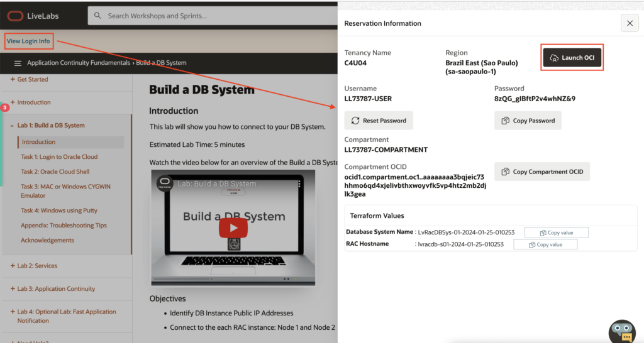Image resolution: width=644 pixels, height=343 pixels.
Task: Select Task 2: Oracle Cloud Shell
Action: coord(55,171)
